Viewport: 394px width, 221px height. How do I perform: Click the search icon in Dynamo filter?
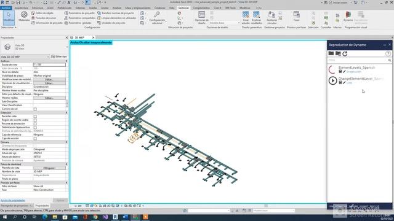pyautogui.click(x=390, y=60)
